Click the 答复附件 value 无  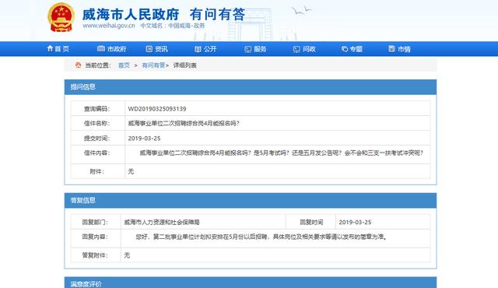127,255
